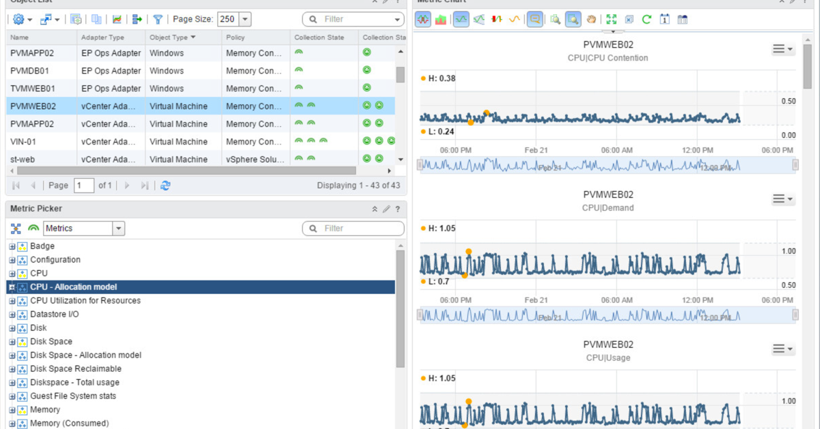Switch to the Stacked Chart view
820x429 pixels.
pyautogui.click(x=440, y=20)
